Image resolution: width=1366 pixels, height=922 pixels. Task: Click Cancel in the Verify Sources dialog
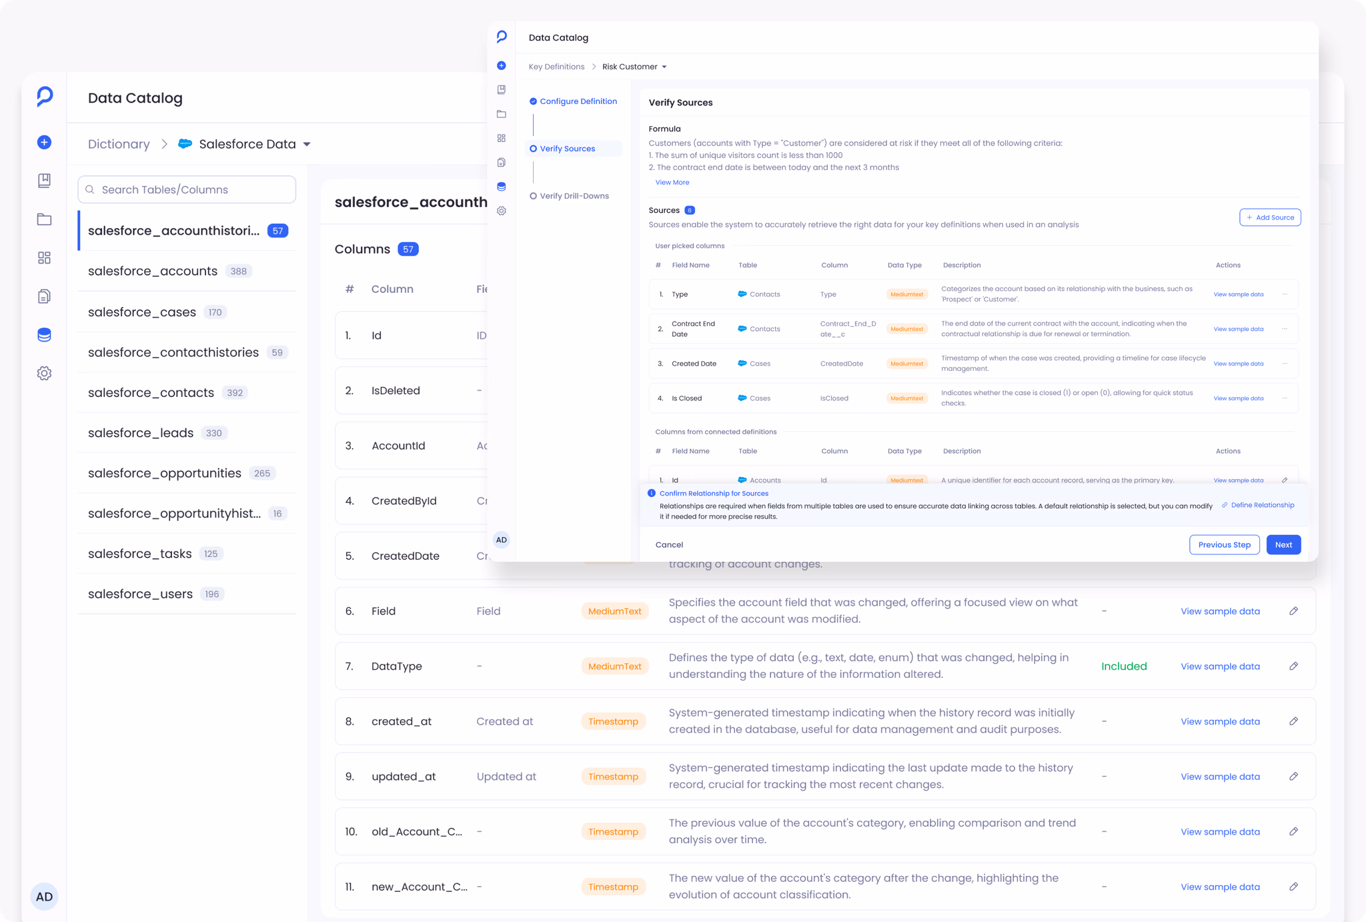pos(669,545)
